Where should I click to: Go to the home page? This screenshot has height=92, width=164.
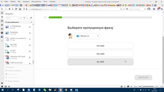pos(20,9)
